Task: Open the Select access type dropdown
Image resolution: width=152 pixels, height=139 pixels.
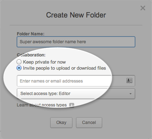Action: [76, 94]
